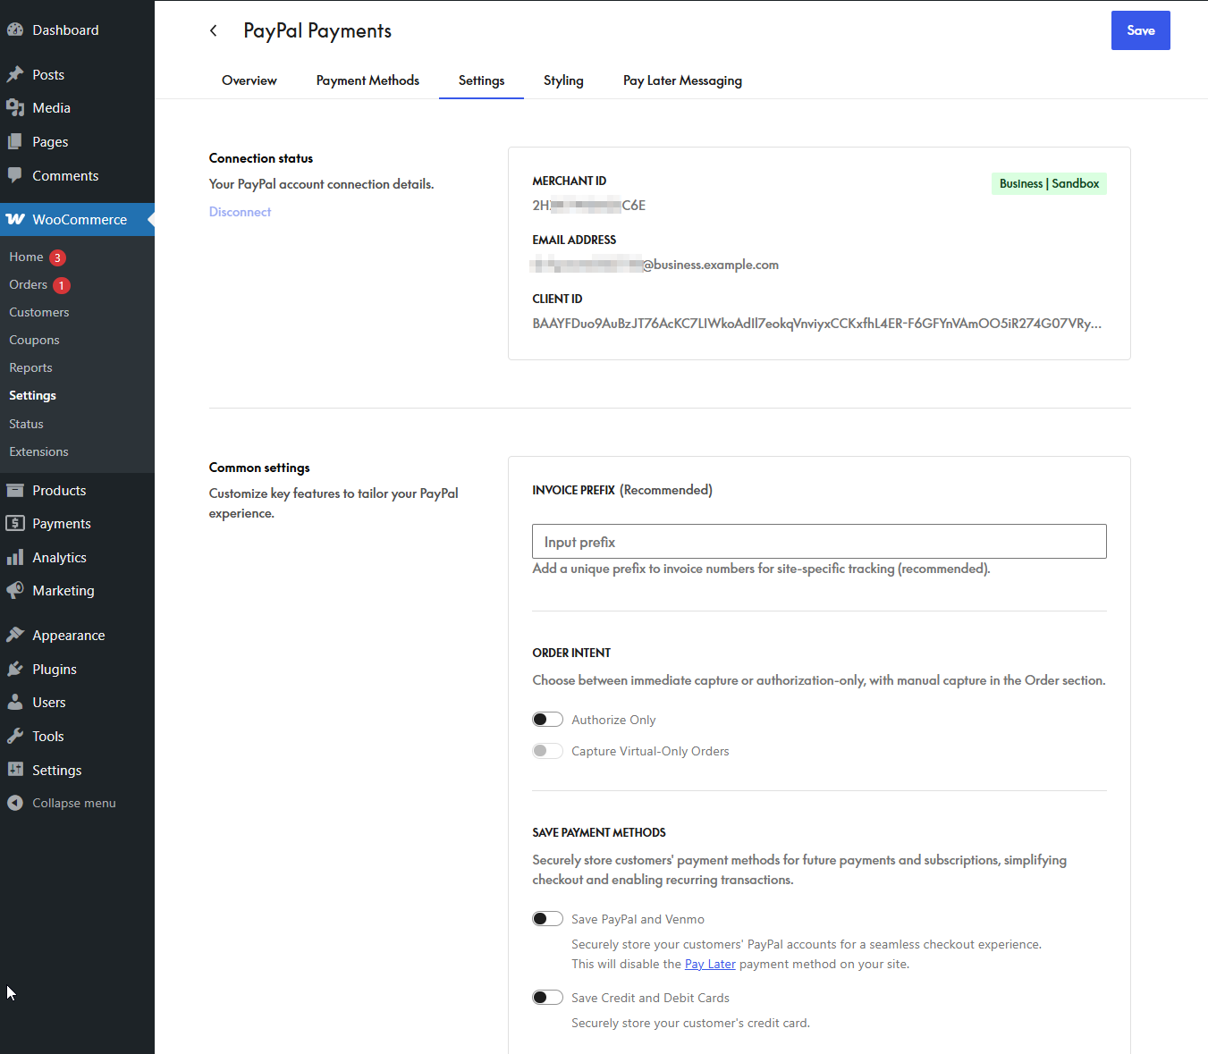Open the Comments icon in the sidebar
This screenshot has width=1208, height=1054.
[16, 175]
